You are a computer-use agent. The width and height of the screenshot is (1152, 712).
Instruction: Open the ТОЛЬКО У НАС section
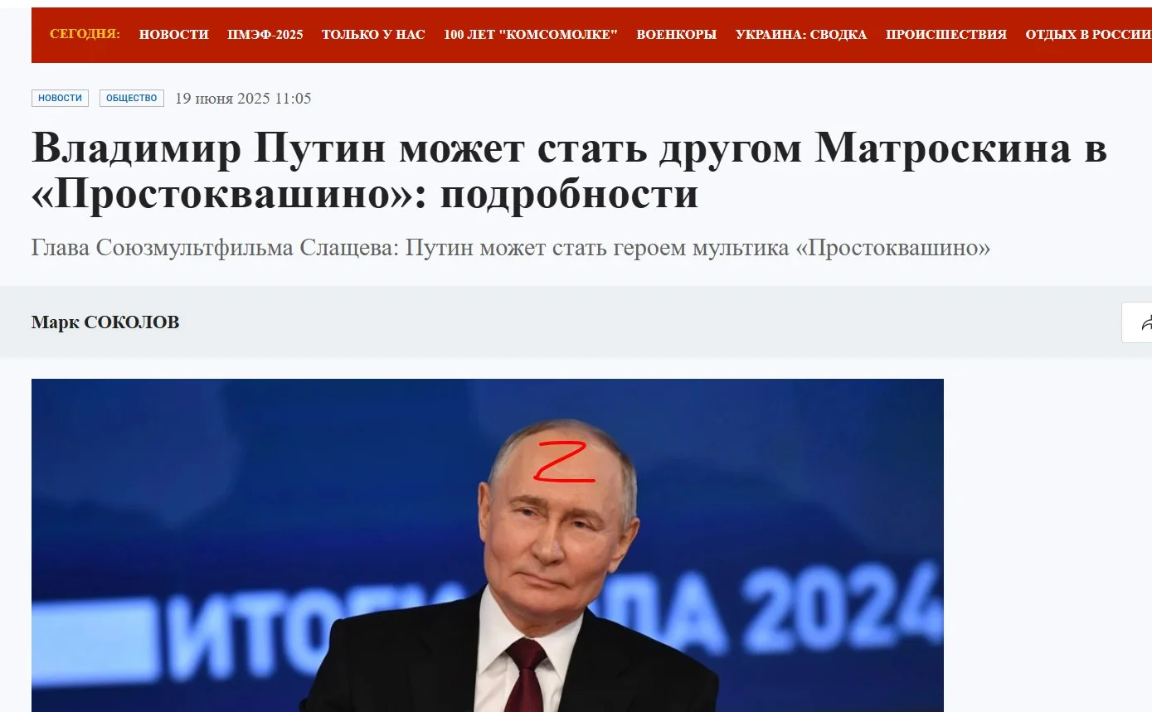[373, 35]
